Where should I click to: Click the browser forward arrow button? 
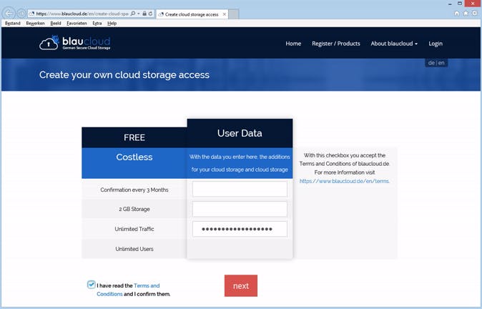21,14
